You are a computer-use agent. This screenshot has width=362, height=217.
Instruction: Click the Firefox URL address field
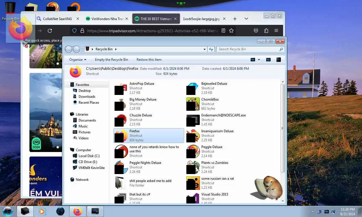[153, 31]
